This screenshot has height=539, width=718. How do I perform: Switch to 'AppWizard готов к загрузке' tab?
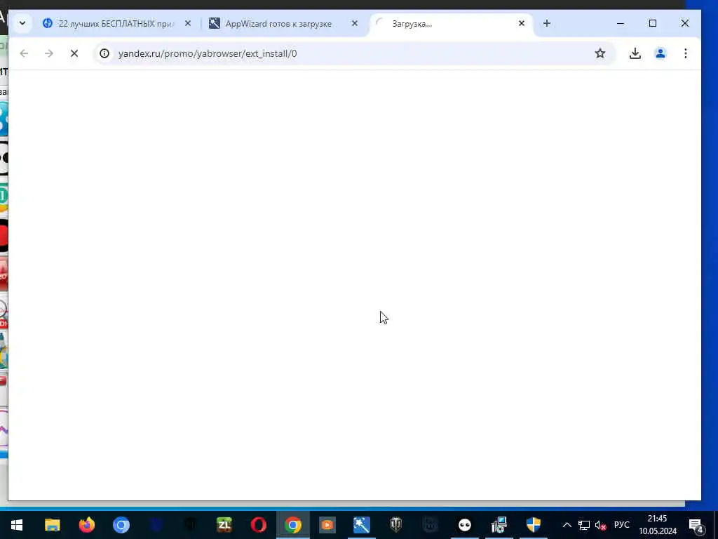point(278,23)
